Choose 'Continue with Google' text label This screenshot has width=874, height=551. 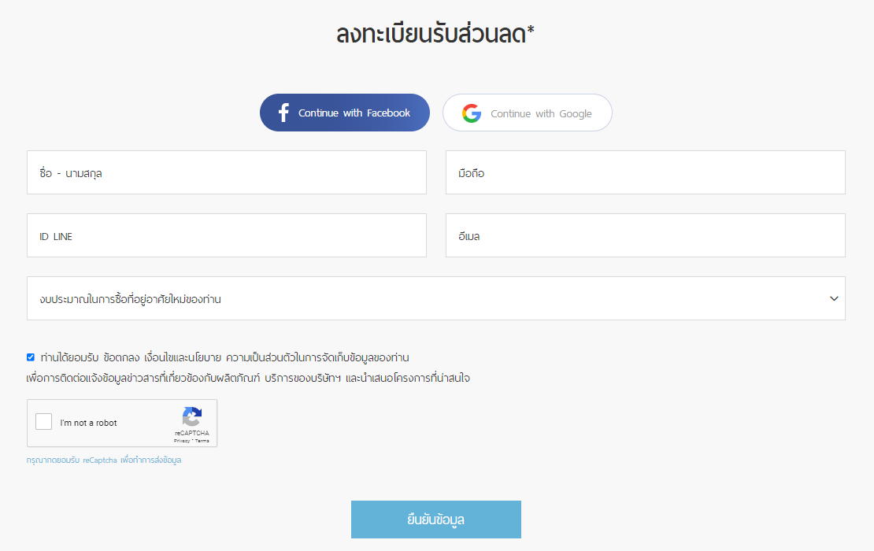(541, 113)
